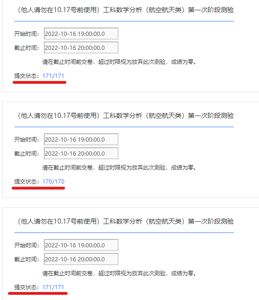The height and width of the screenshot is (300, 259).
Task: Open the 170/170 submission status link
Action: pos(53,181)
